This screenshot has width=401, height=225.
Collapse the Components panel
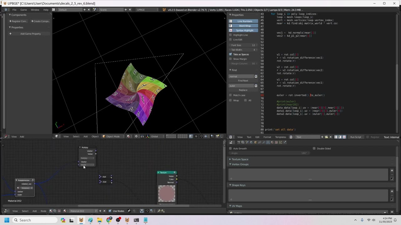coord(10,15)
